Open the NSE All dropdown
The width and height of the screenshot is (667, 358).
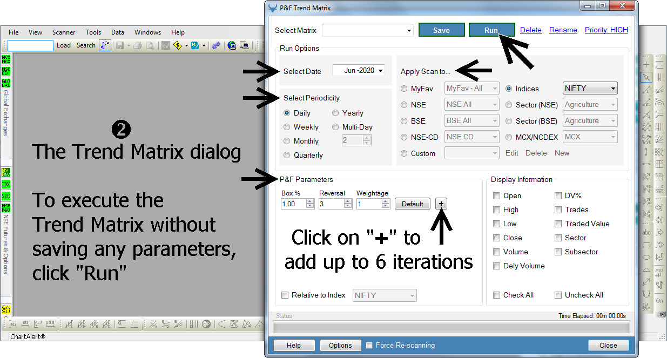[x=472, y=104]
